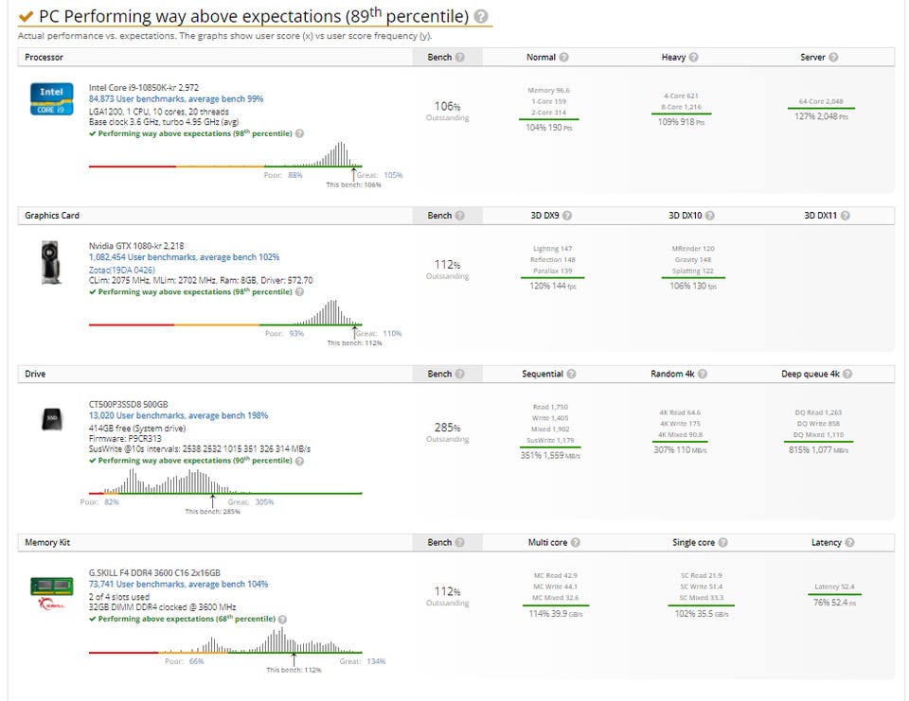Click help icon next to Sequential column
The height and width of the screenshot is (701, 909).
click(571, 375)
